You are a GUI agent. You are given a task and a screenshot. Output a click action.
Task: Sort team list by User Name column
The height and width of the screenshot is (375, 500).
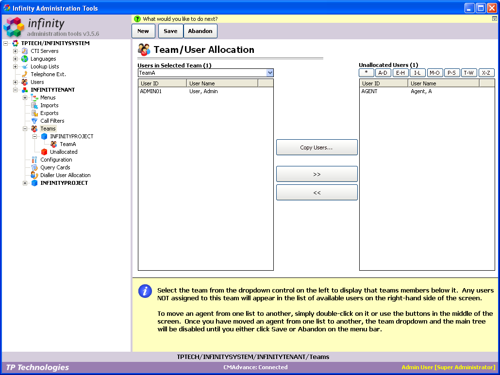[222, 83]
